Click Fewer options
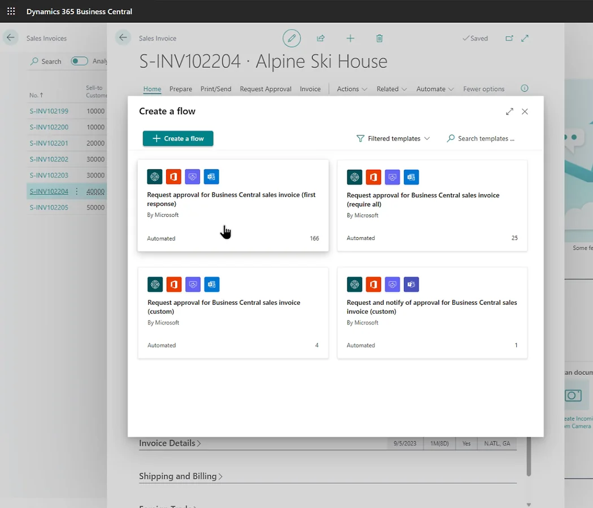This screenshot has width=593, height=508. pyautogui.click(x=483, y=89)
